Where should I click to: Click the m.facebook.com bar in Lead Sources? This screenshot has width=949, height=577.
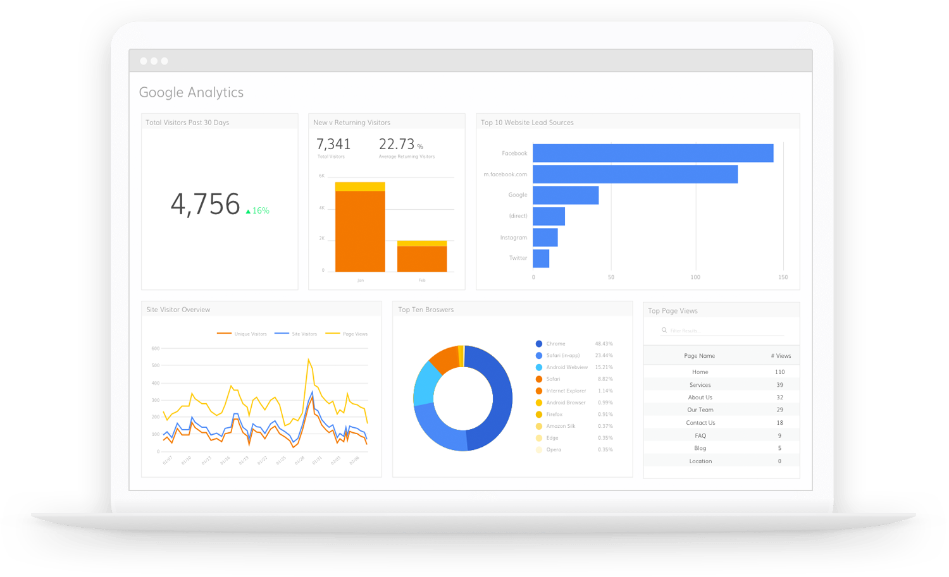coord(635,174)
